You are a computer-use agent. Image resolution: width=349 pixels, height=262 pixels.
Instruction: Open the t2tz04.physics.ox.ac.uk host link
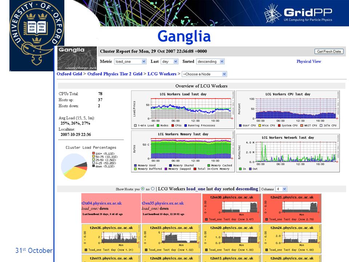coord(102,203)
